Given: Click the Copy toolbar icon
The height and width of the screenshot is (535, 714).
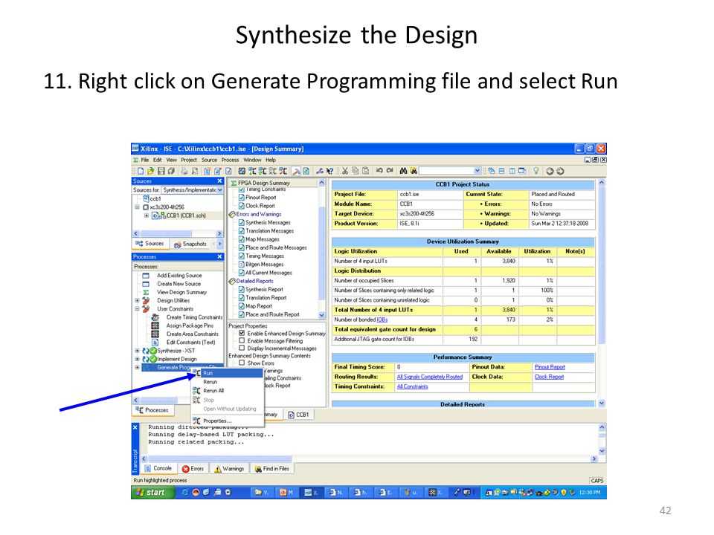Looking at the screenshot, I should coord(356,171).
